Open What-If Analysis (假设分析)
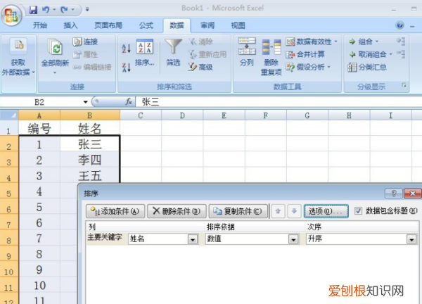The width and height of the screenshot is (422, 304). coord(305,67)
